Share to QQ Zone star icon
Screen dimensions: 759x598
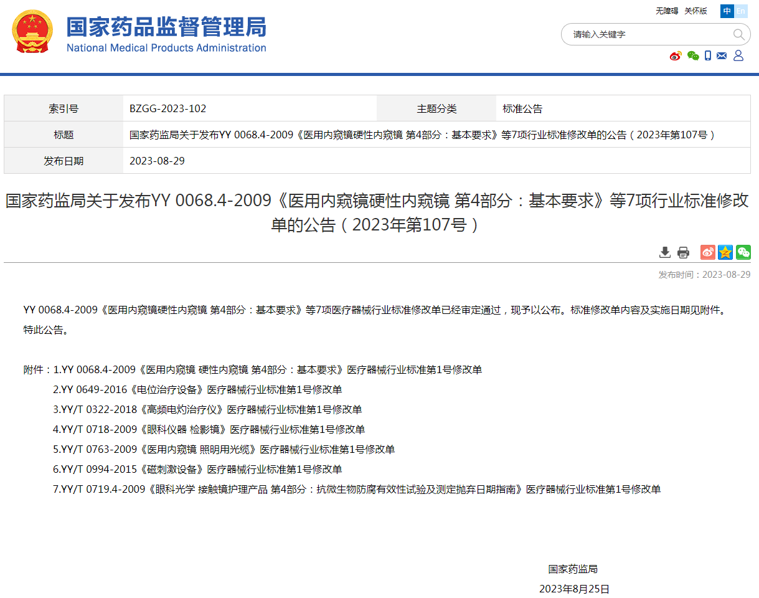[x=725, y=252]
